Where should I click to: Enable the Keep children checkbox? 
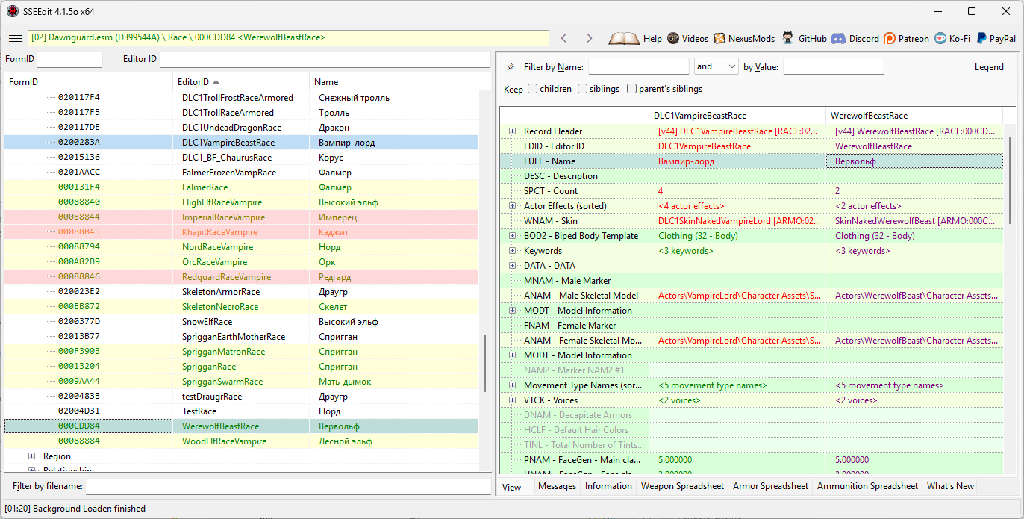click(x=533, y=89)
